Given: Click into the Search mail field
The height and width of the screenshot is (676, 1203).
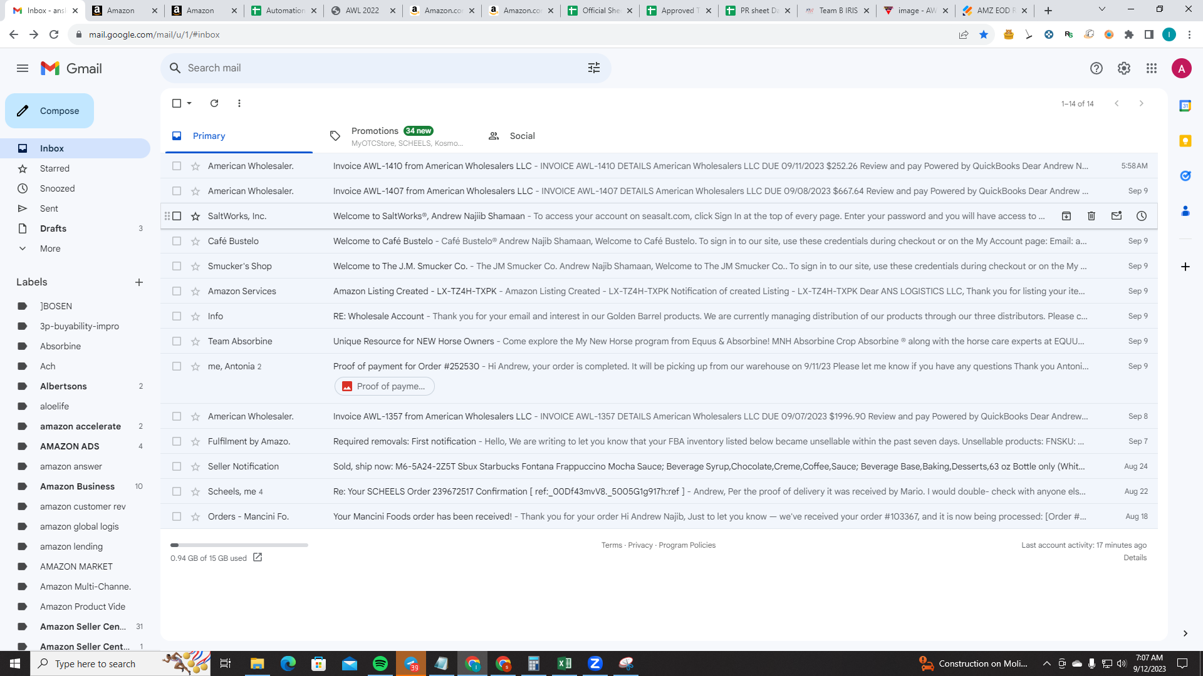Looking at the screenshot, I should tap(382, 68).
